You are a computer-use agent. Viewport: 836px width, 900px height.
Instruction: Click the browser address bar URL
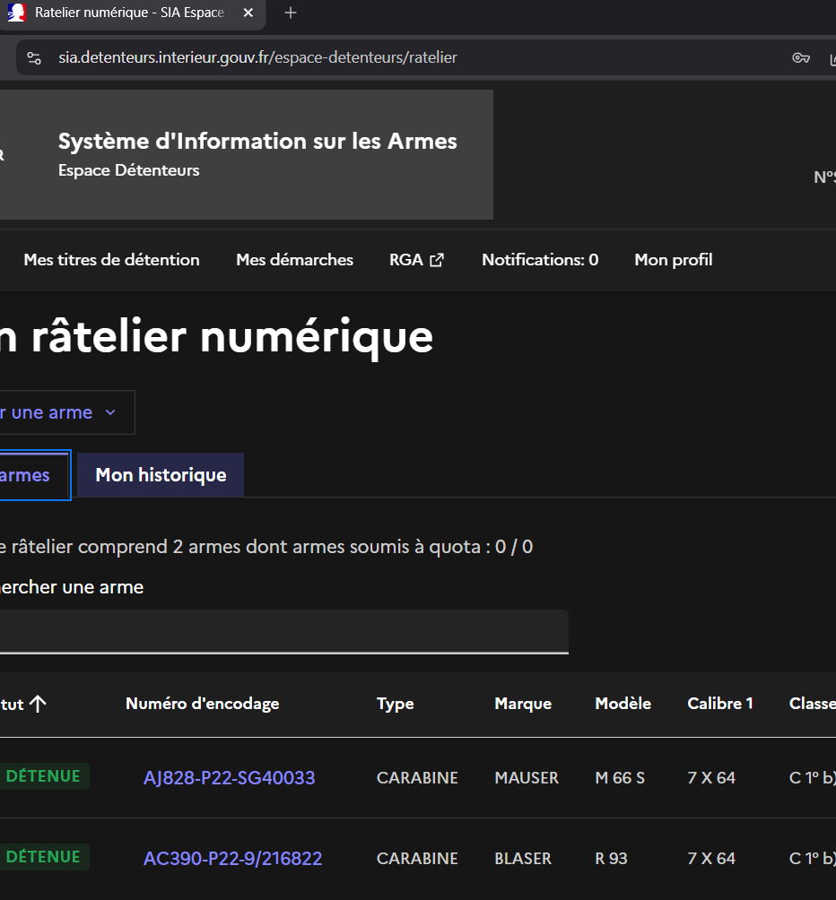click(257, 58)
